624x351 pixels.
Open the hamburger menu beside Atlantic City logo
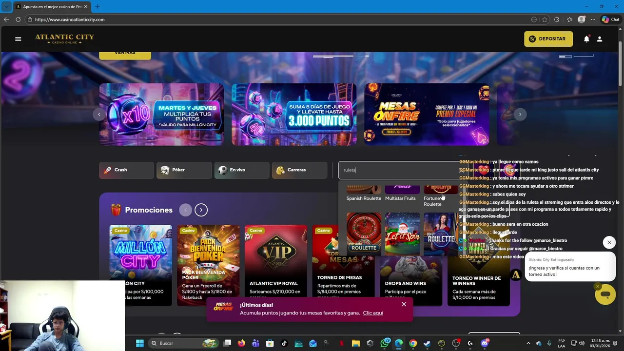tap(18, 39)
